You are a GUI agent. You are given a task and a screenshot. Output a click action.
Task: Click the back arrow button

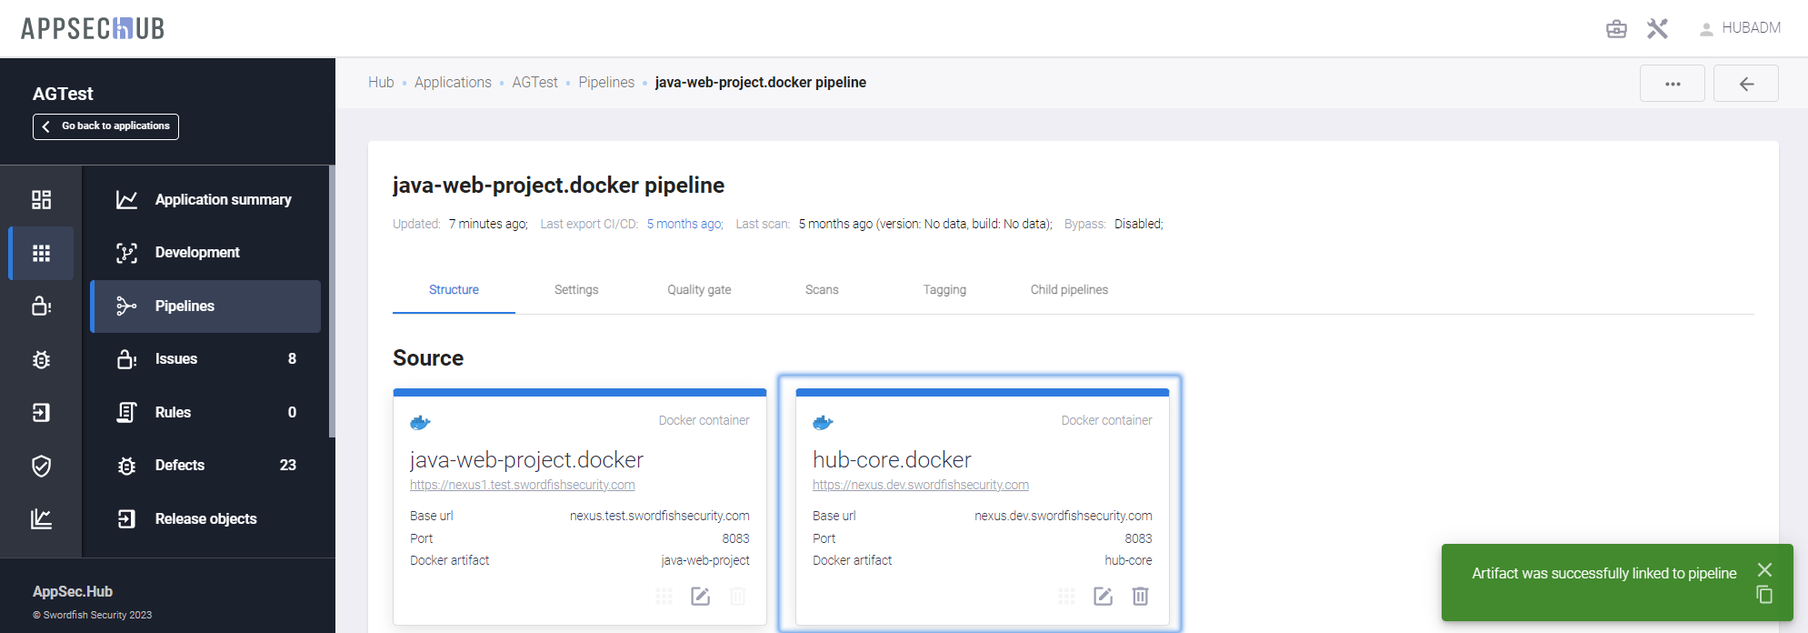(1745, 84)
